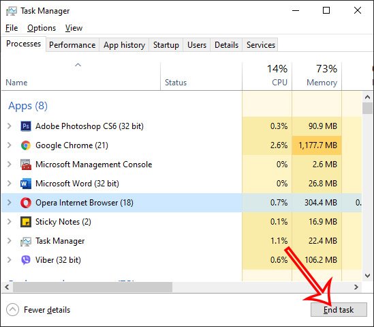374x327 pixels.
Task: Click the Google Chrome icon
Action: [x=26, y=145]
